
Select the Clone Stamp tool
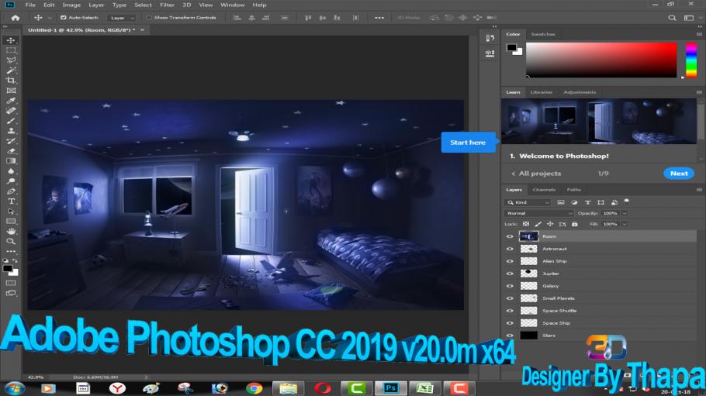[11, 130]
